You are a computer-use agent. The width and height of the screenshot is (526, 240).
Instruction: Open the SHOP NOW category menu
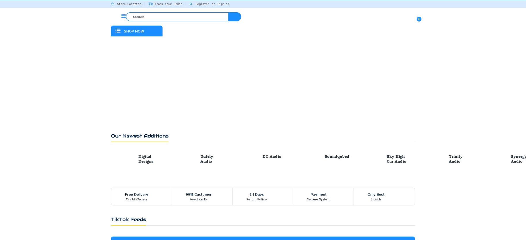click(x=137, y=31)
